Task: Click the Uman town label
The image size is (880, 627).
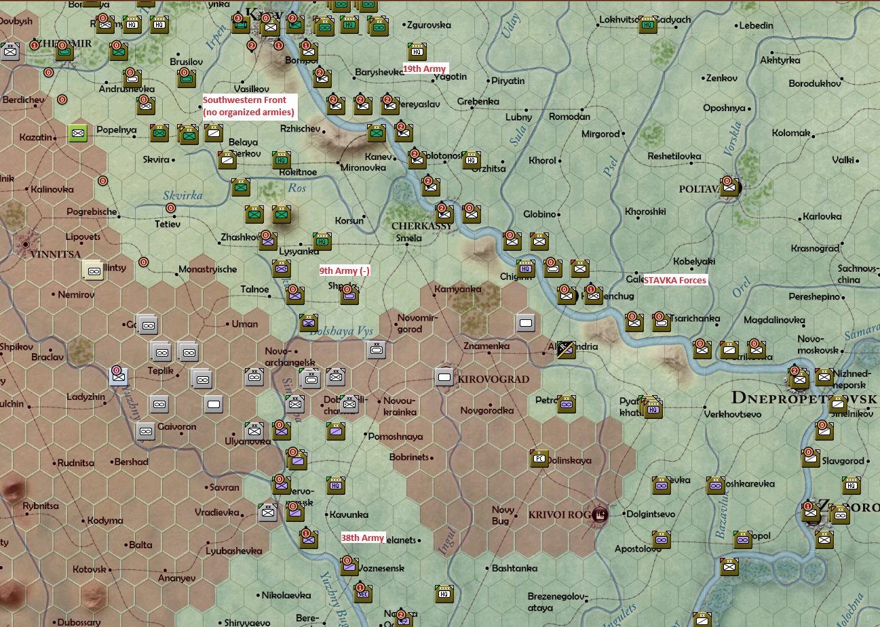Action: (245, 324)
